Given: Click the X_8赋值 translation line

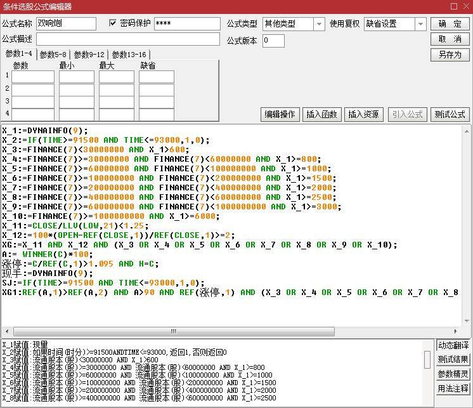Looking at the screenshot, I should point(139,398).
